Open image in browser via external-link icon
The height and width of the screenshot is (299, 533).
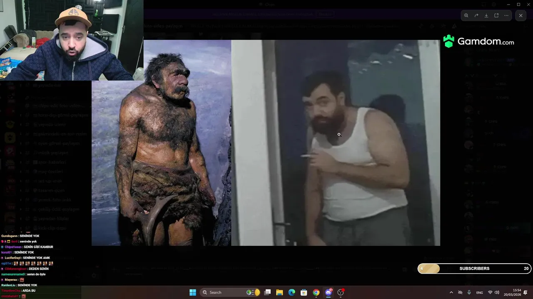coord(496,15)
